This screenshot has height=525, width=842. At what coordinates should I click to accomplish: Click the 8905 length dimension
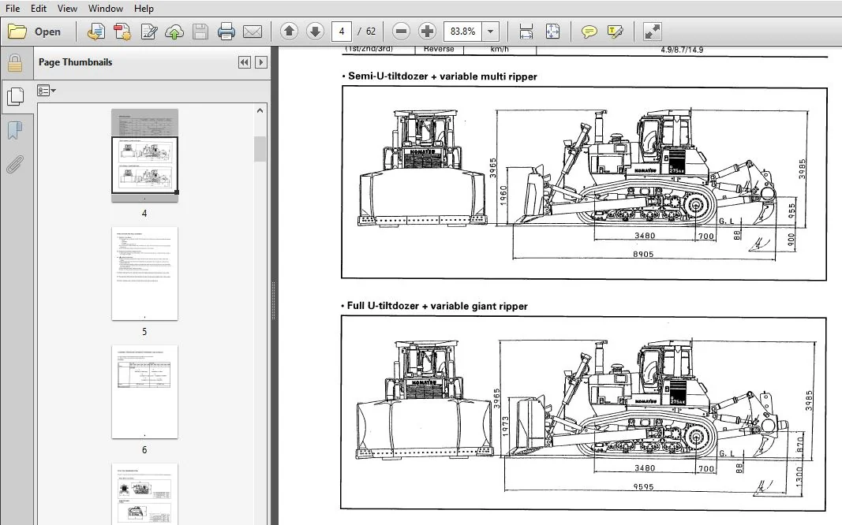643,254
